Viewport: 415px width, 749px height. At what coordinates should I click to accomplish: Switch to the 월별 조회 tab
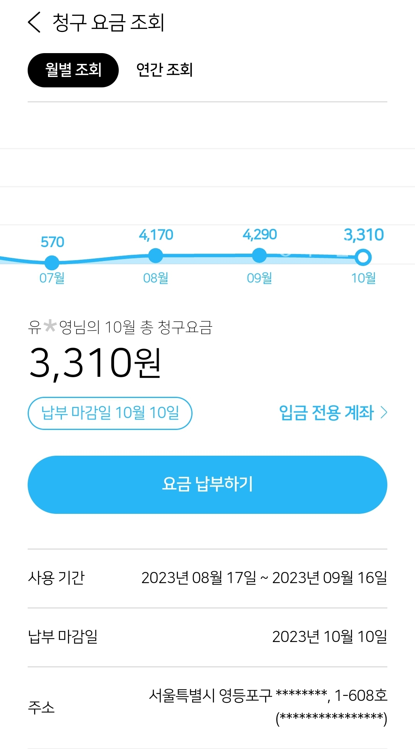coord(73,70)
